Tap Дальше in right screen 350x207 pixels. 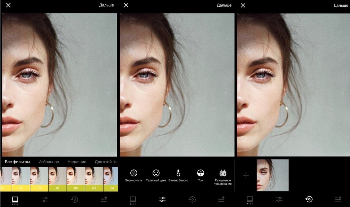pyautogui.click(x=341, y=5)
